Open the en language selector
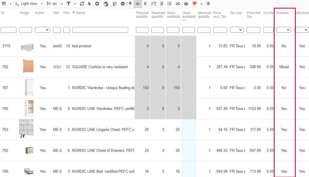This screenshot has width=309, height=177. tap(55, 3)
